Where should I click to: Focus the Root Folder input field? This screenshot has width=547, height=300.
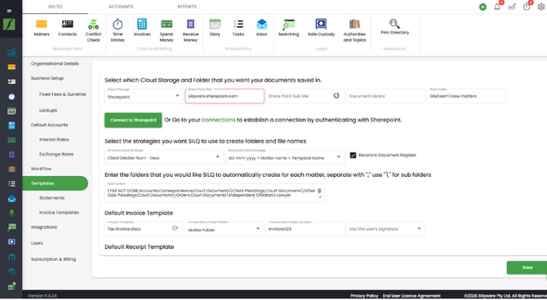(466, 96)
